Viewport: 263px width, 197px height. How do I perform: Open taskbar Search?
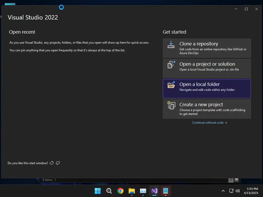pyautogui.click(x=109, y=191)
